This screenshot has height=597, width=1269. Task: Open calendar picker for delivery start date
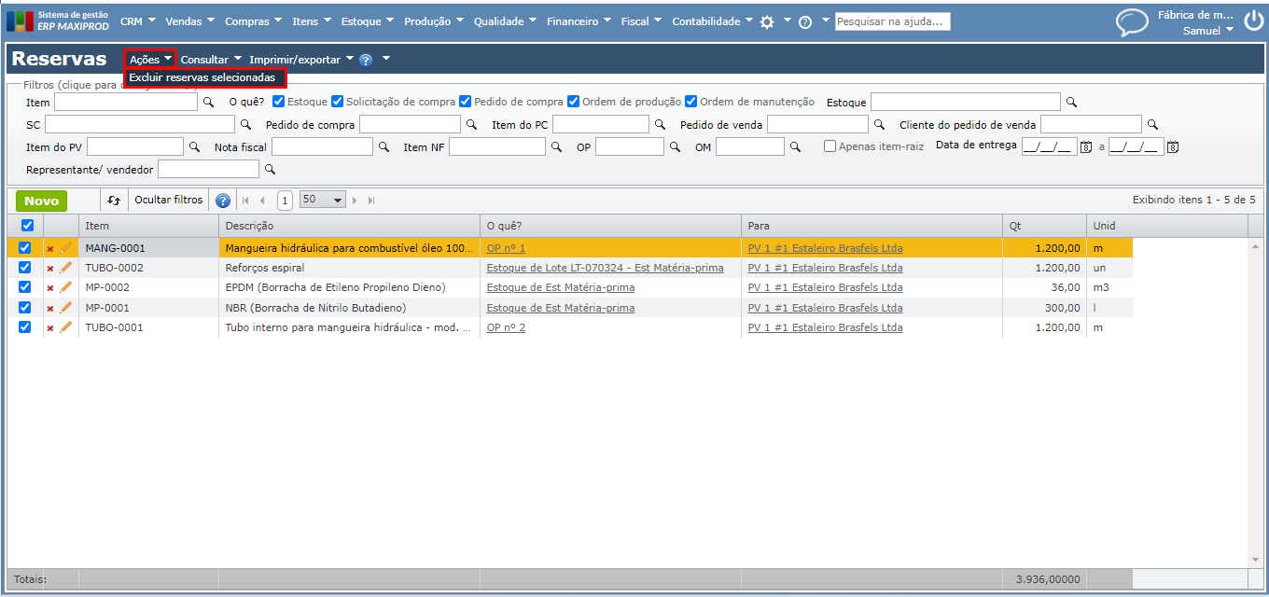[1085, 147]
